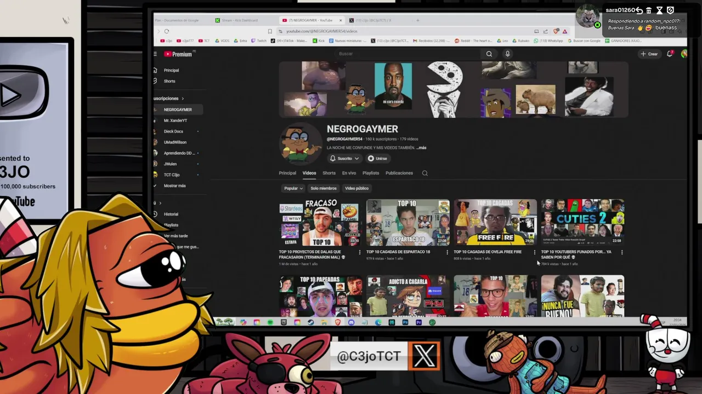Switch to the channel Shorts tab
Viewport: 702px width, 394px height.
tap(329, 173)
